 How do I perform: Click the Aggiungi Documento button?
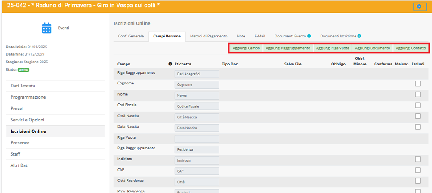(x=373, y=48)
